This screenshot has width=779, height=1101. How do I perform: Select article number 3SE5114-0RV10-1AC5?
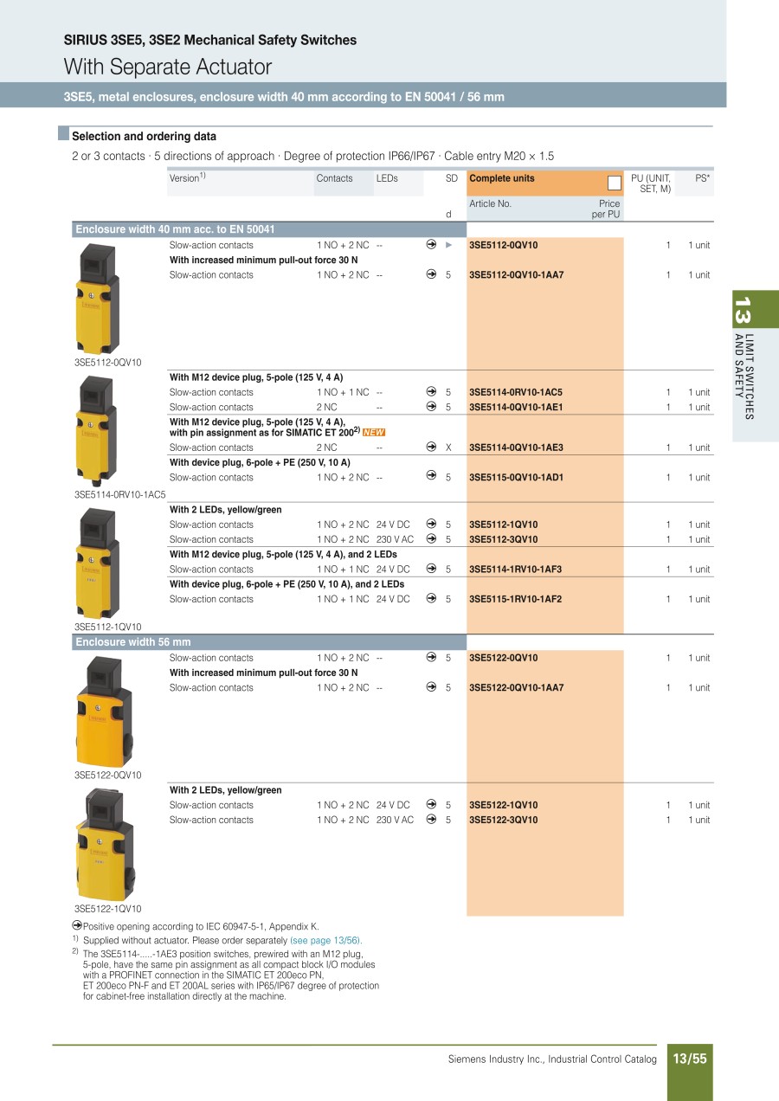point(516,392)
